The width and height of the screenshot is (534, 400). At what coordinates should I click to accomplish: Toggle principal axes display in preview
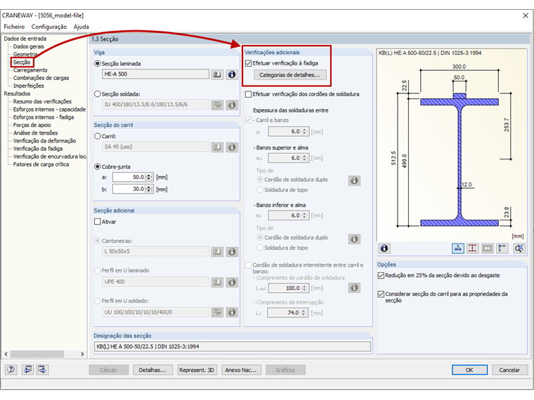[502, 248]
